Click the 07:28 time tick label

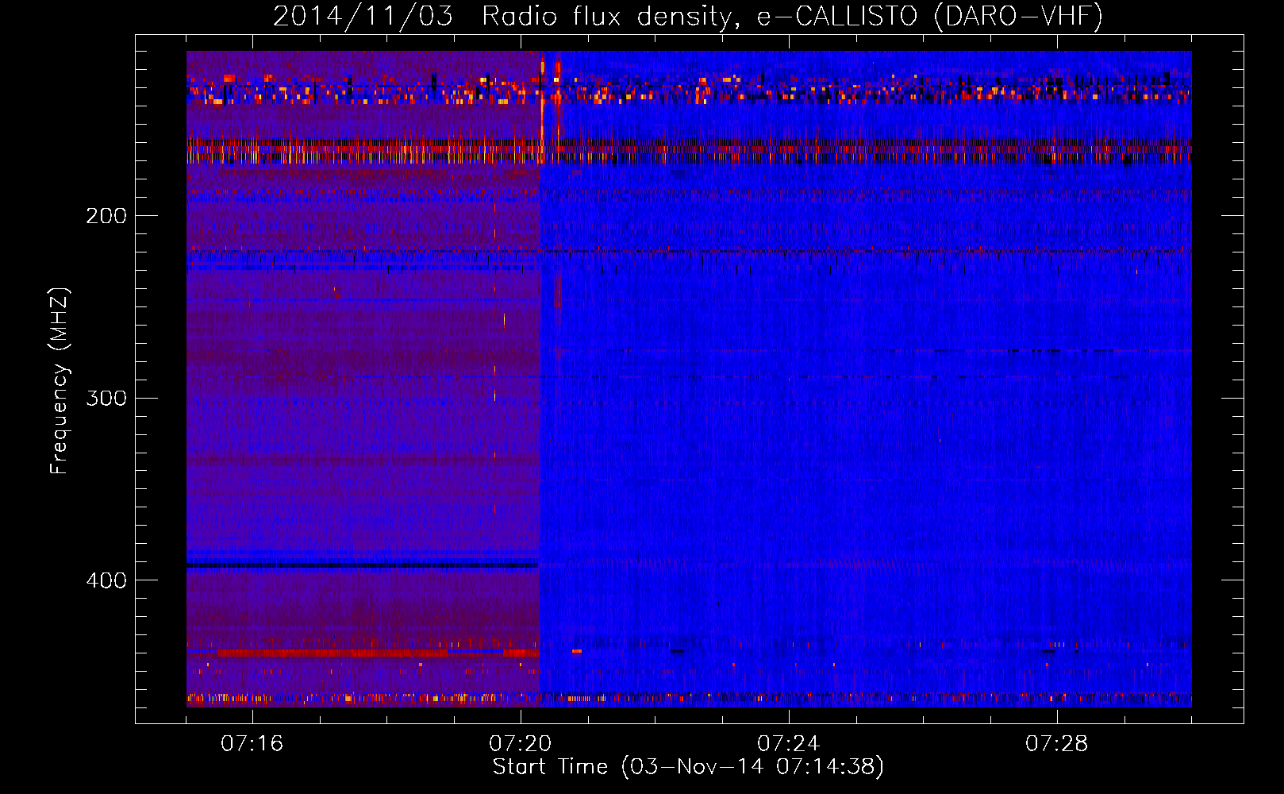pos(1056,743)
